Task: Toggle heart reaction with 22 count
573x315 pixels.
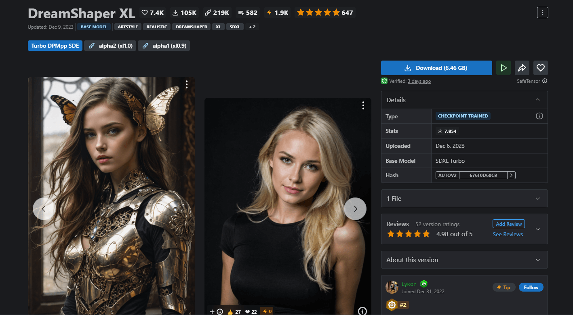Action: pyautogui.click(x=251, y=311)
